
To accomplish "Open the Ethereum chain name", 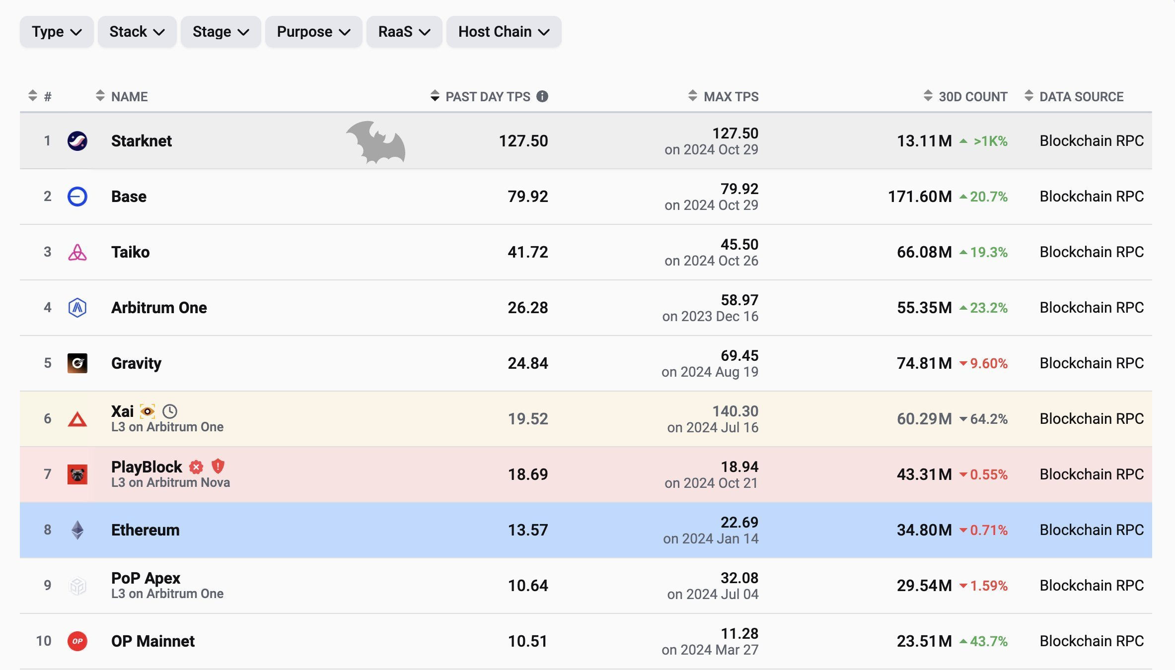I will pos(146,530).
